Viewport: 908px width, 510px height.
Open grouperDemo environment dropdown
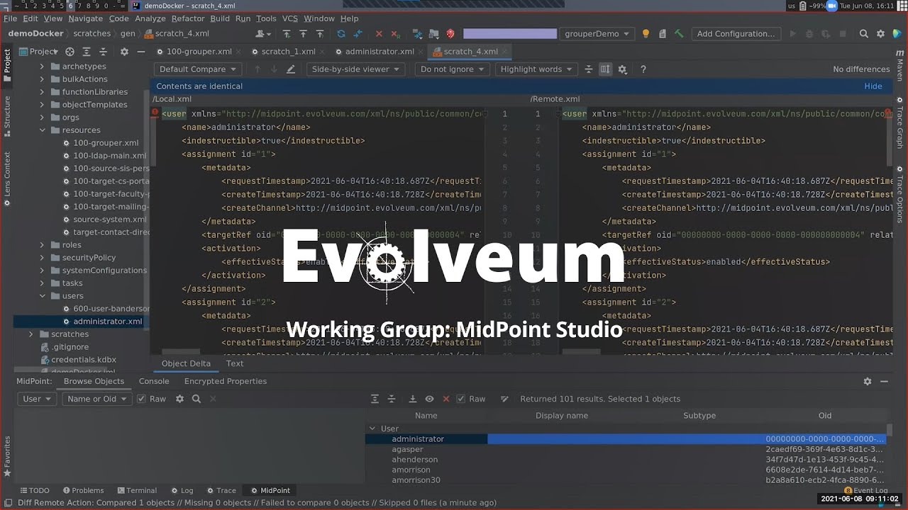click(x=597, y=33)
